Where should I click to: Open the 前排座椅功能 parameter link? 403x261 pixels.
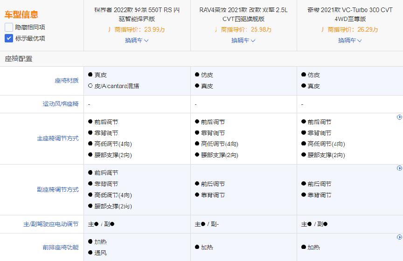(61, 247)
